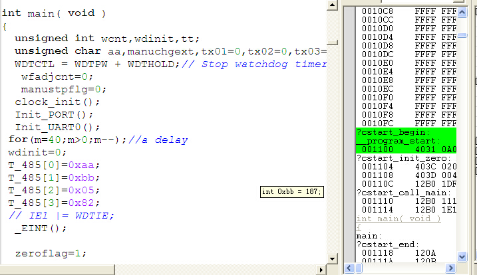Click the code editor vertical splitter handle
The image size is (477, 275).
pos(332,43)
